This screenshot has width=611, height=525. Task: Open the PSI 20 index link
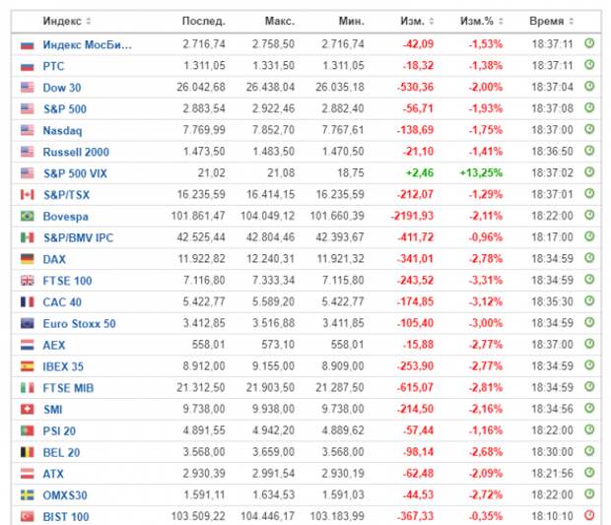click(59, 431)
